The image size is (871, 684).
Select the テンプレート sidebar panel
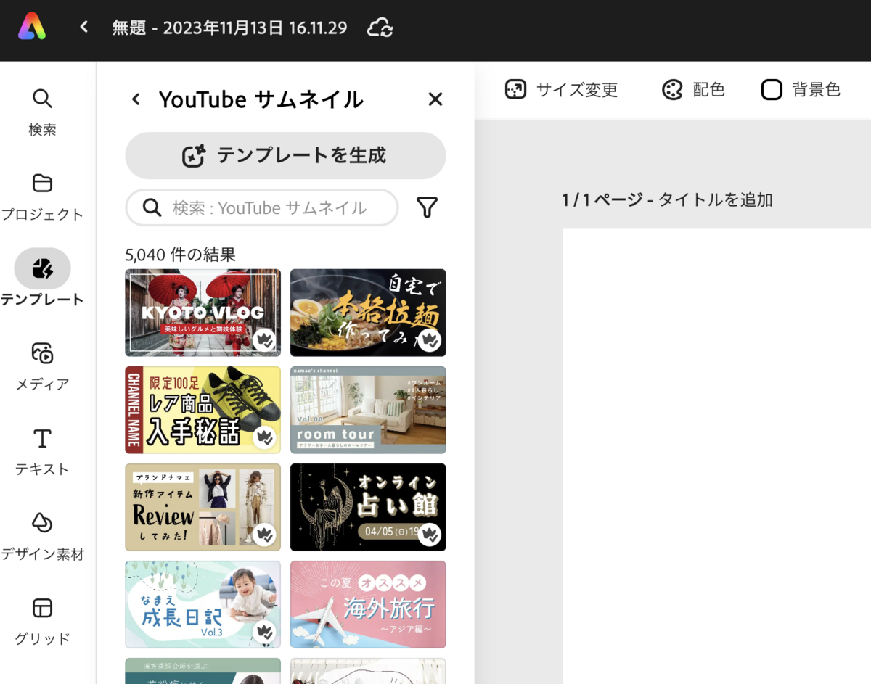tap(42, 279)
